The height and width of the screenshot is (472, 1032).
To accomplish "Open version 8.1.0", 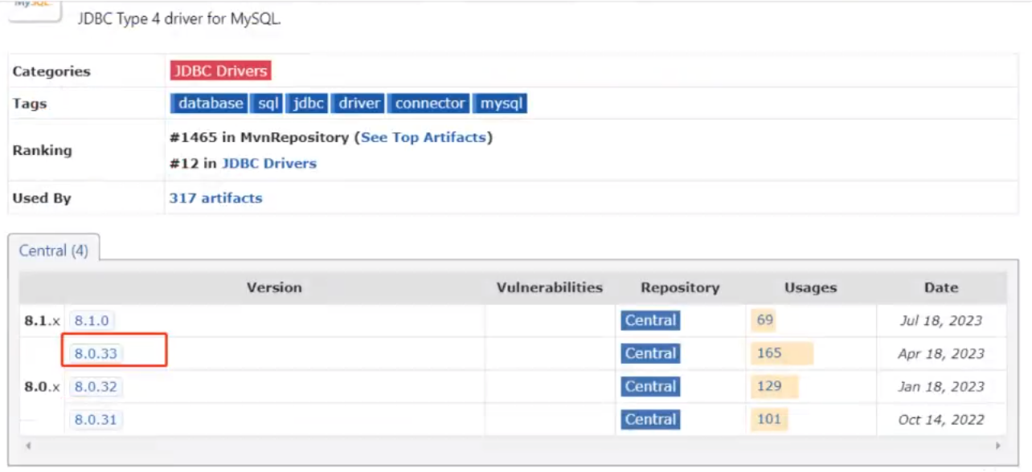I will (91, 320).
